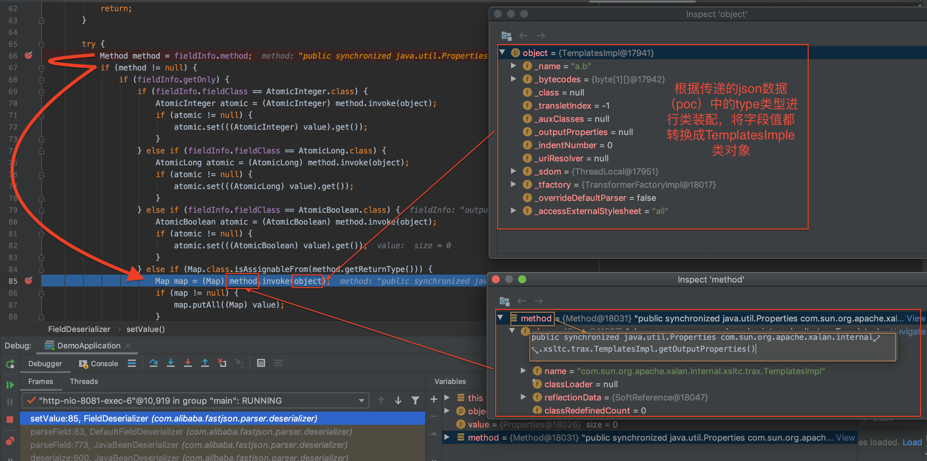Go to next frame with down arrow
This screenshot has width=927, height=461.
[x=398, y=400]
